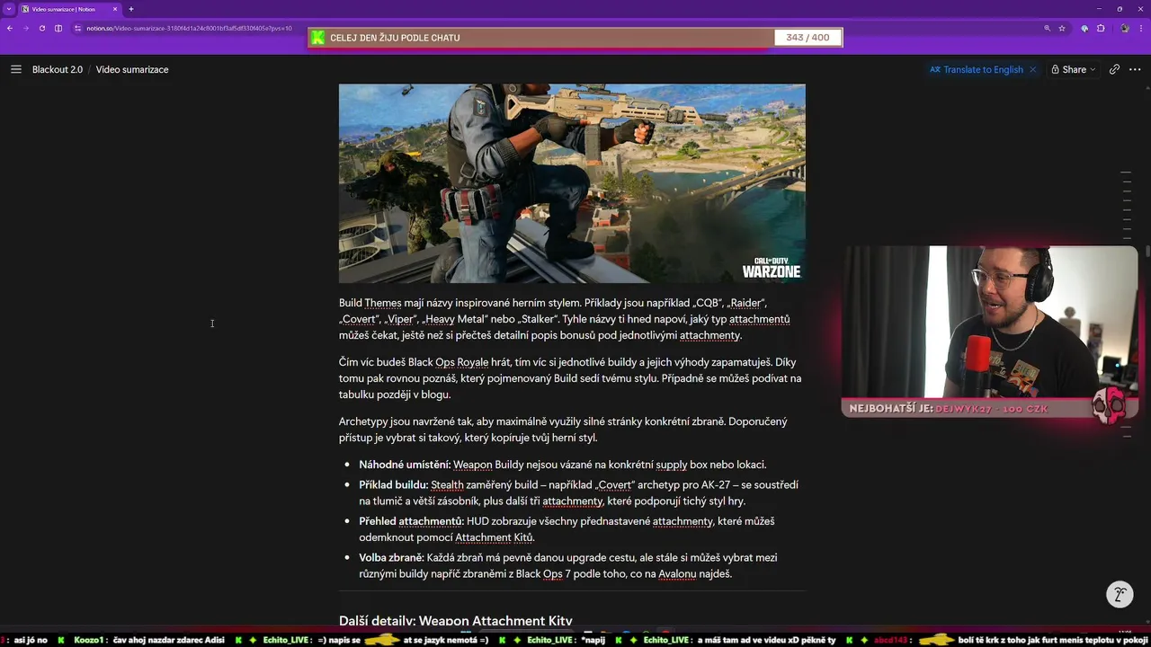Toggle the browser split view icon

pos(58,28)
